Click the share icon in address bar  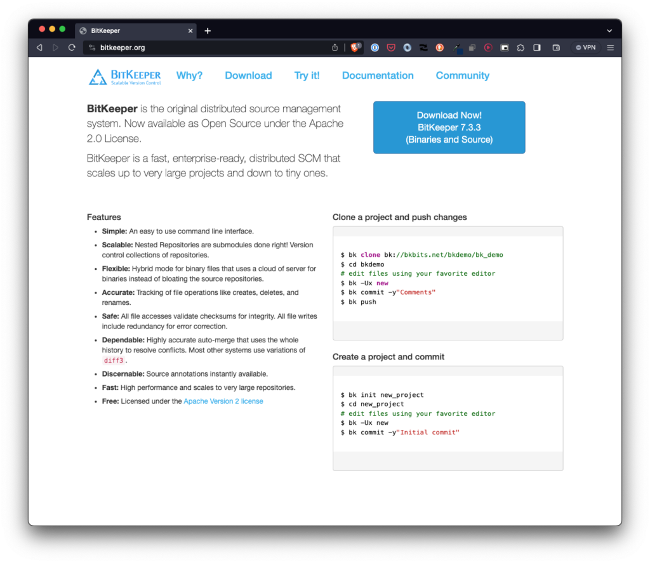point(335,48)
